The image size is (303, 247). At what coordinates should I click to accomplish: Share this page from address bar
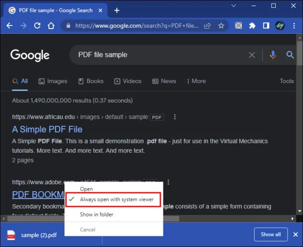click(207, 25)
